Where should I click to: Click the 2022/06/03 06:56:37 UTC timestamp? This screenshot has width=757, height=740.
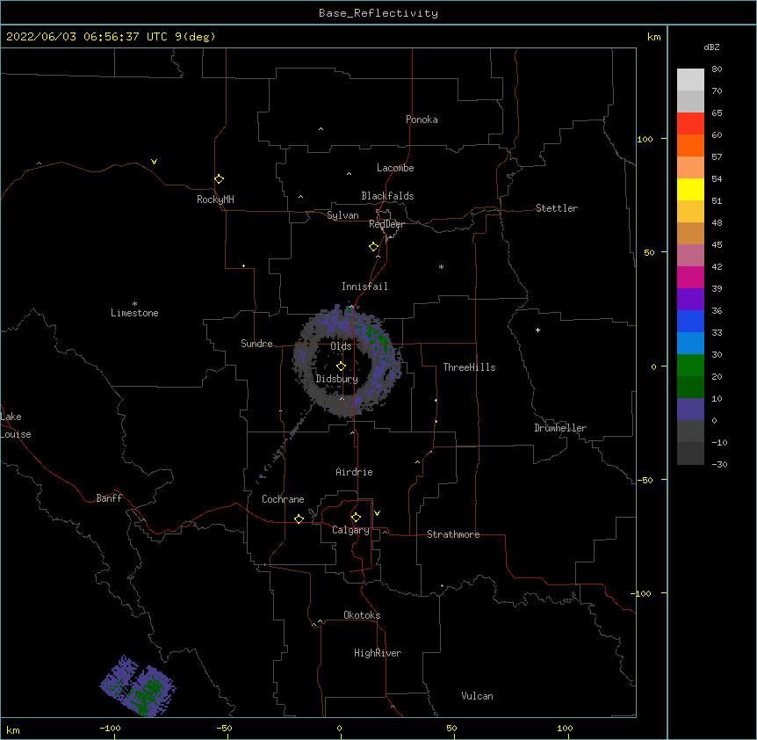pos(86,37)
